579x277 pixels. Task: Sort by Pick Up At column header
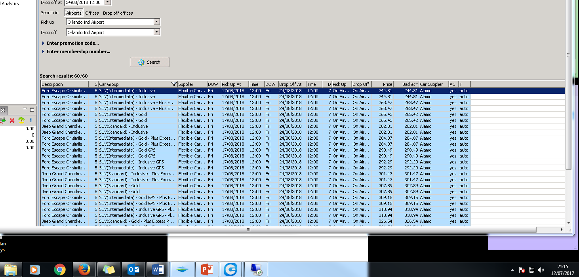pos(235,84)
